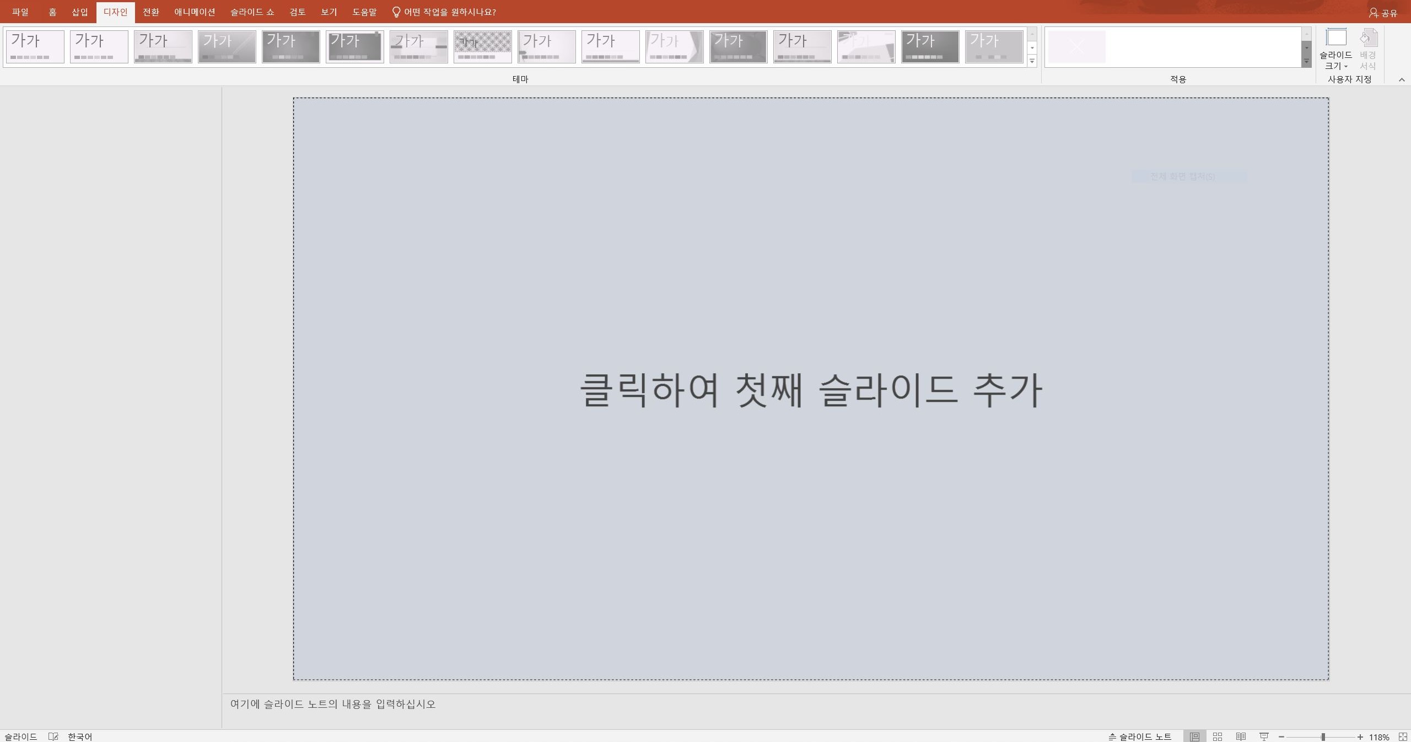Click spell check icon in status bar
The image size is (1411, 742).
[x=53, y=736]
